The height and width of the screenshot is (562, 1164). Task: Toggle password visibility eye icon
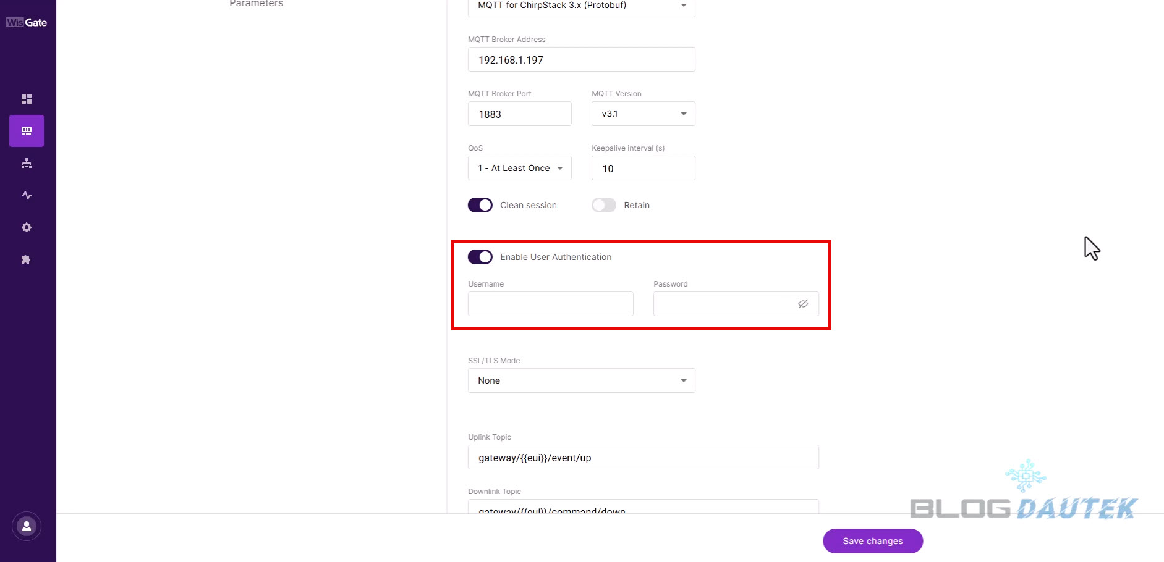click(x=803, y=304)
